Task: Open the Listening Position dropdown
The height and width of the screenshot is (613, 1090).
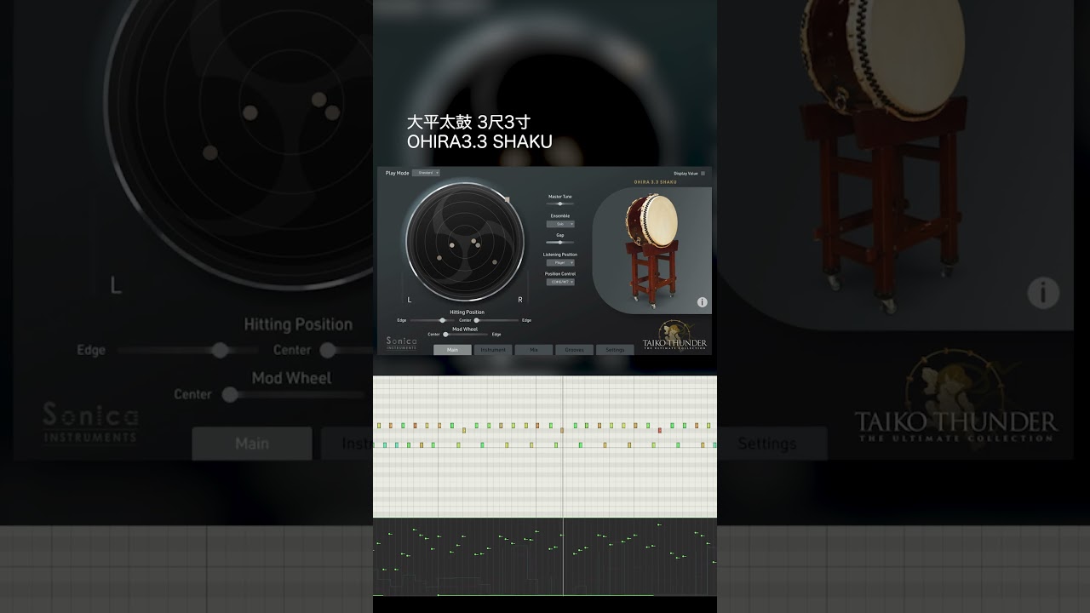Action: (x=560, y=262)
